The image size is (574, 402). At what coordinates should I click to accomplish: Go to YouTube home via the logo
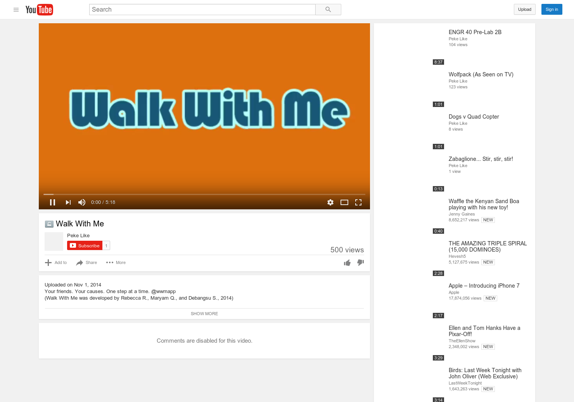[39, 9]
